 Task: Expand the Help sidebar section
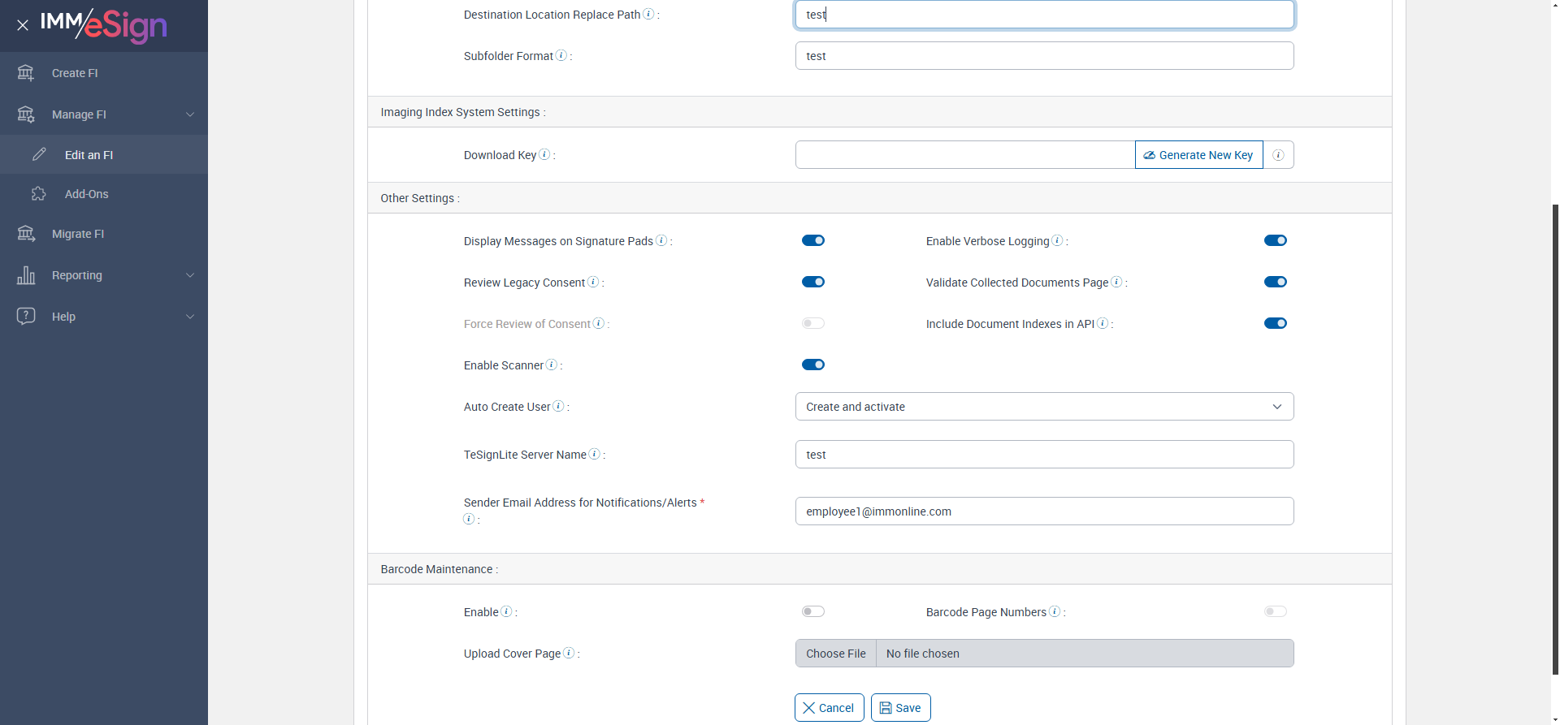pyautogui.click(x=104, y=317)
